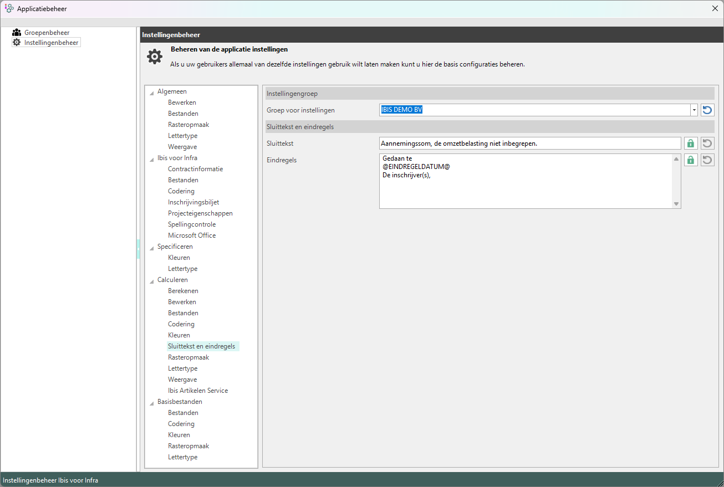
Task: Open Microsoft Office settings
Action: click(x=192, y=235)
